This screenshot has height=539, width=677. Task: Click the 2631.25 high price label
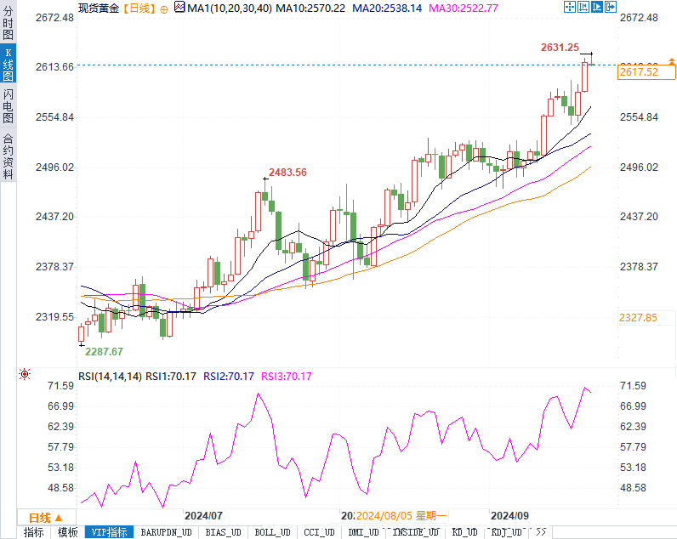coord(560,48)
